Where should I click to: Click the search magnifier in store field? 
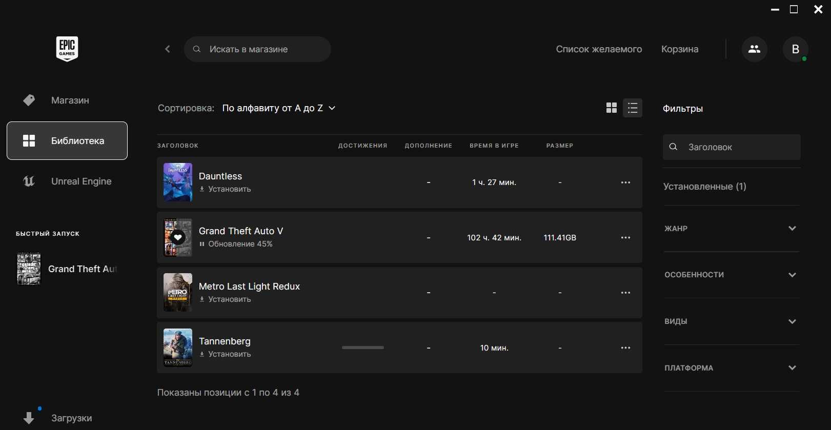click(x=196, y=49)
